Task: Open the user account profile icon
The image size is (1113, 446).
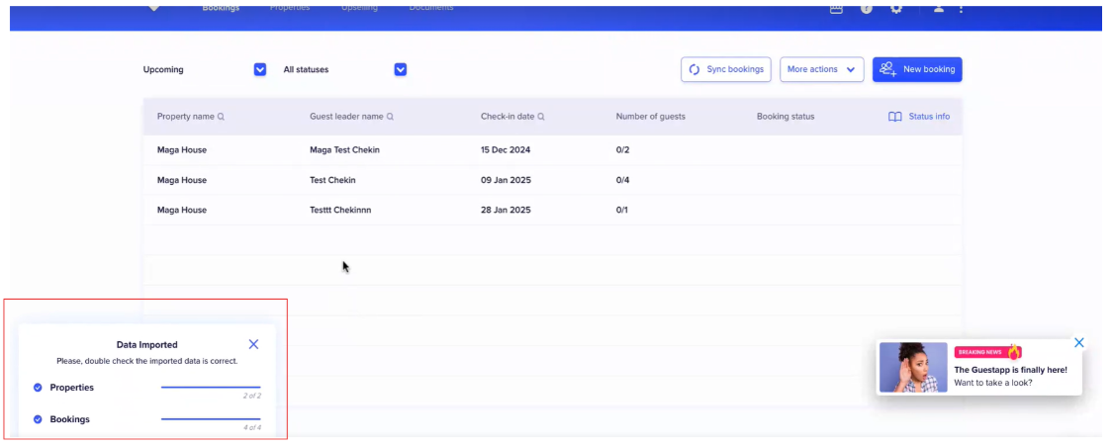Action: click(938, 9)
